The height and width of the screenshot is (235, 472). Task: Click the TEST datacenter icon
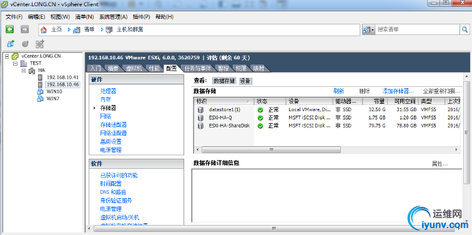coord(24,63)
